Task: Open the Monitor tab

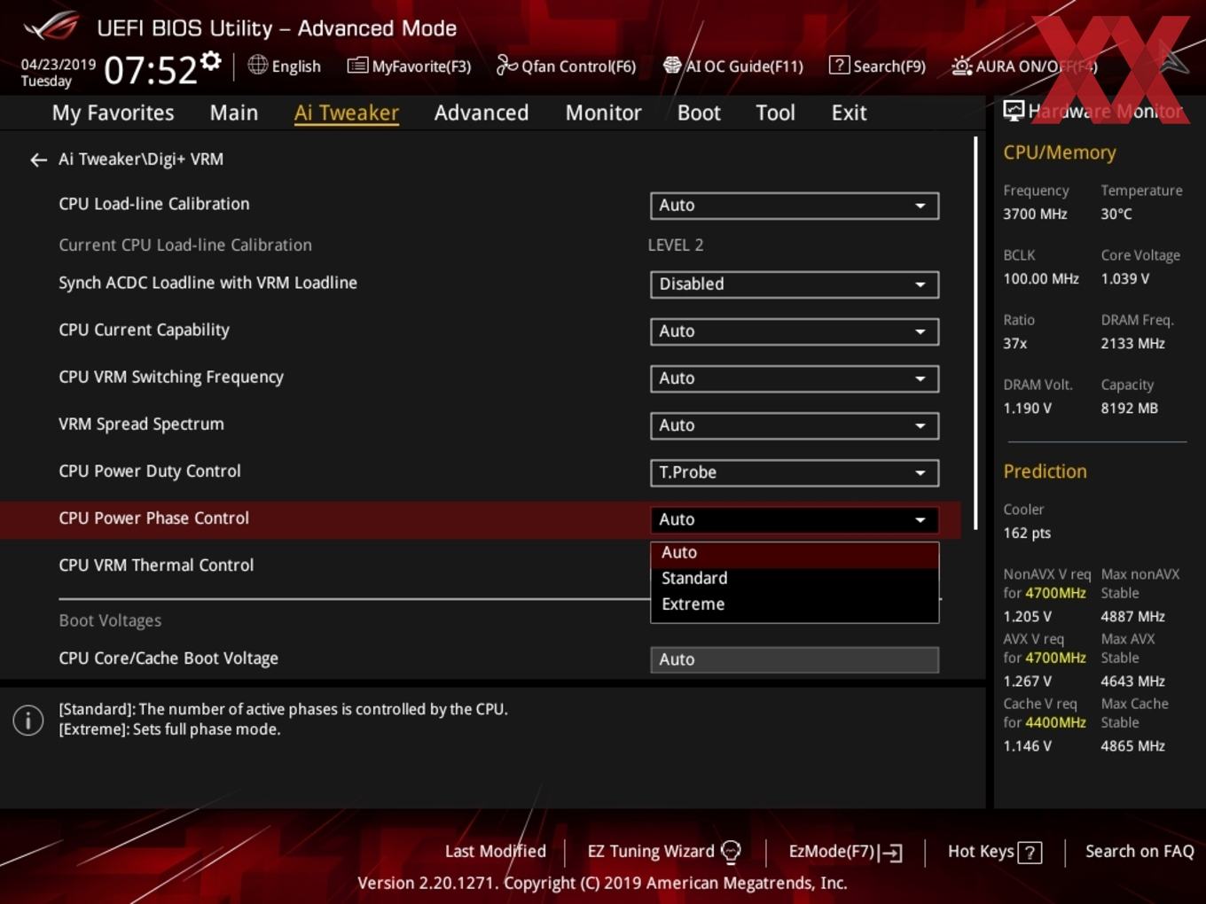Action: (603, 113)
